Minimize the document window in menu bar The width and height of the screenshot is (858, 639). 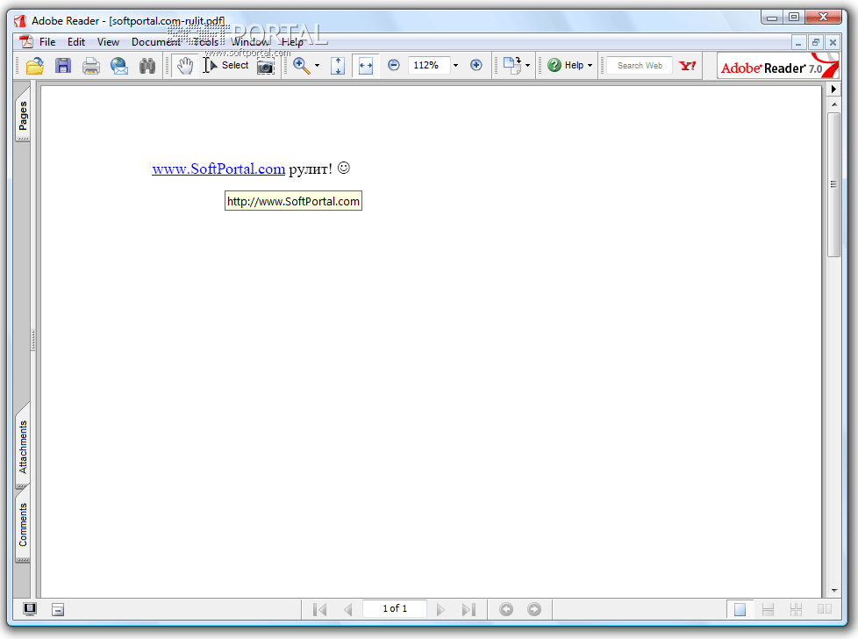pyautogui.click(x=798, y=43)
